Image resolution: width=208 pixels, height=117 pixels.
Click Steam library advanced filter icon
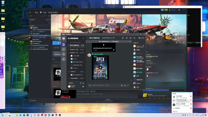pyautogui.click(x=49, y=23)
